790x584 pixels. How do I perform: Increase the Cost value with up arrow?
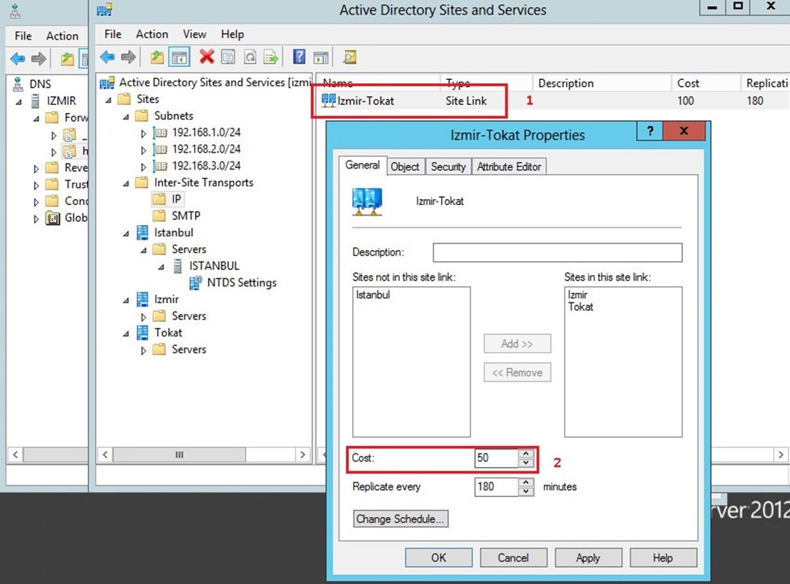[526, 453]
